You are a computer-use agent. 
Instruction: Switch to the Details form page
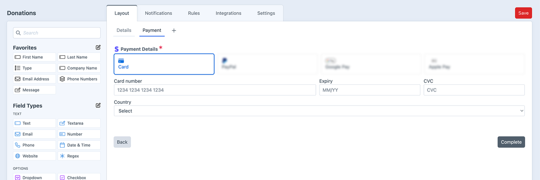tap(124, 31)
